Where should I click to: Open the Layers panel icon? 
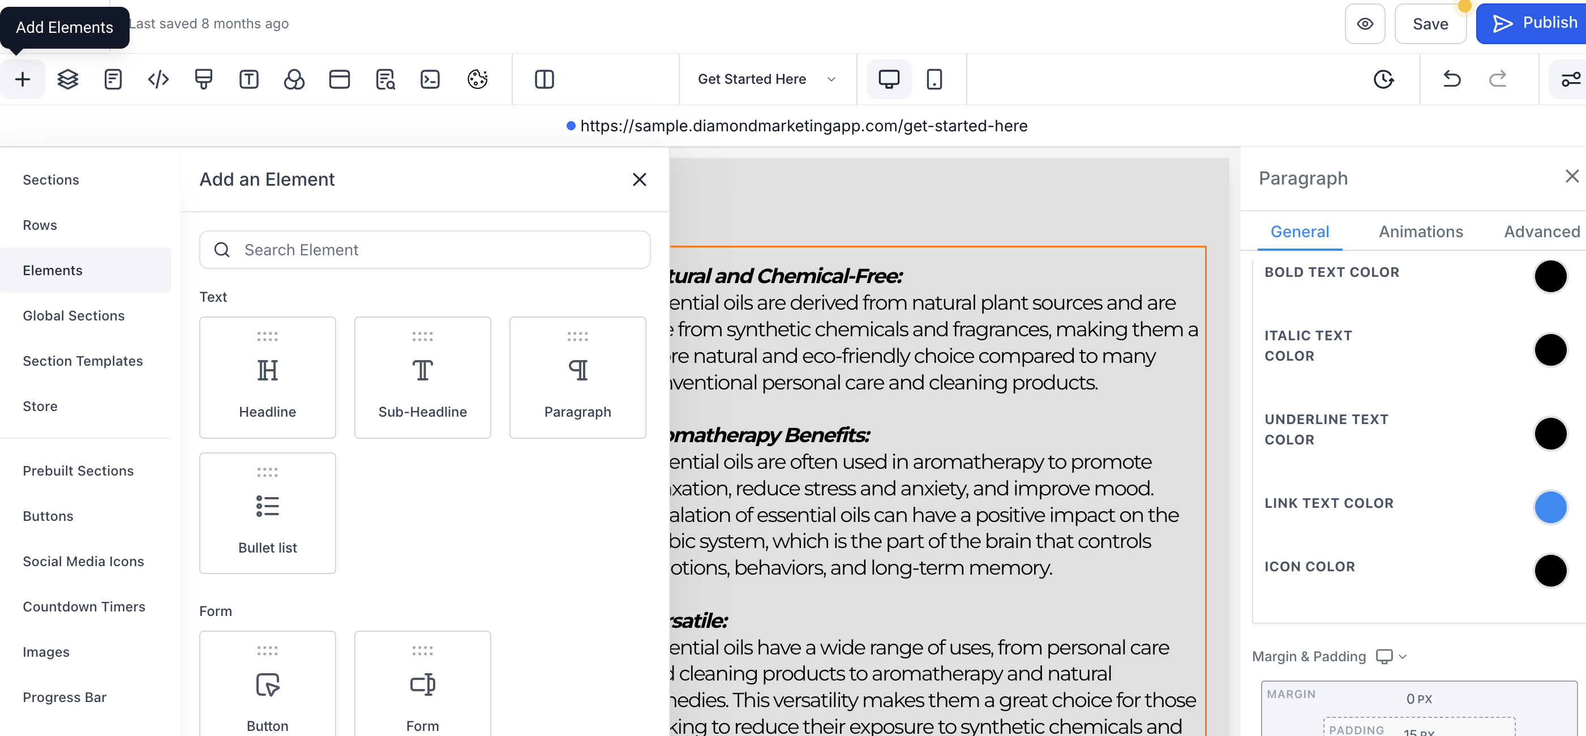68,79
